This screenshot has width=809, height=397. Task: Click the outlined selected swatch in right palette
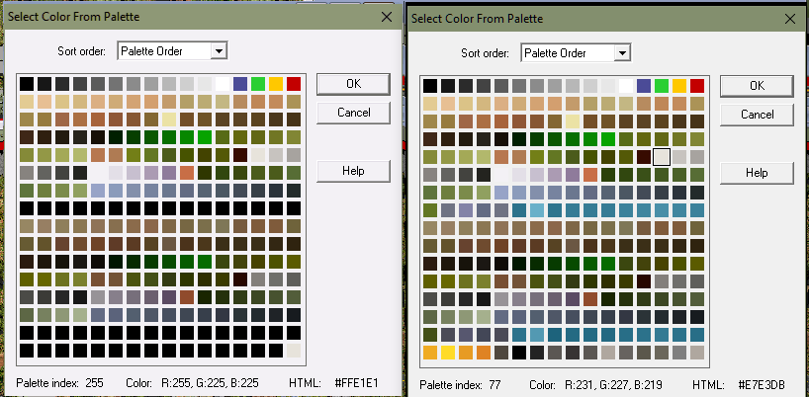pos(662,157)
